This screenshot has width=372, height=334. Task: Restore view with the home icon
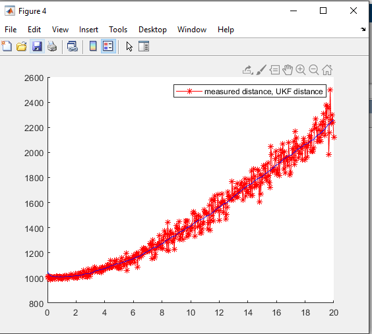pos(327,70)
